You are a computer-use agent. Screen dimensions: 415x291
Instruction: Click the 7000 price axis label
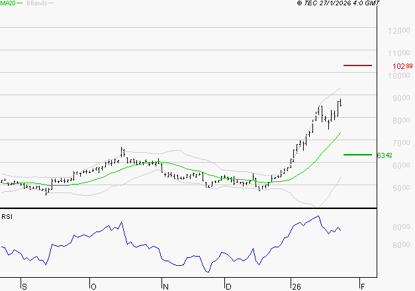click(x=401, y=143)
